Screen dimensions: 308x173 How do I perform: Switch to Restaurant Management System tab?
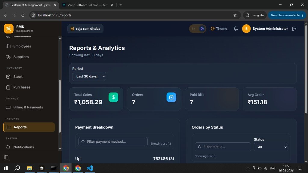[31, 5]
